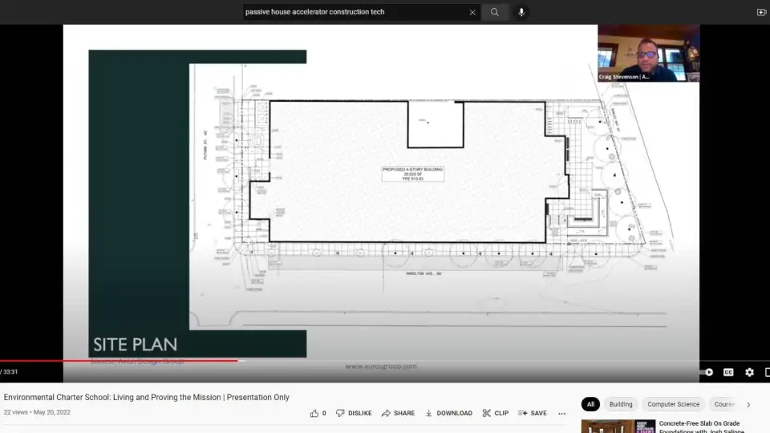770x433 pixels.
Task: Open Concrete-Free Slab On Grade video thumbnail
Action: tap(618, 427)
